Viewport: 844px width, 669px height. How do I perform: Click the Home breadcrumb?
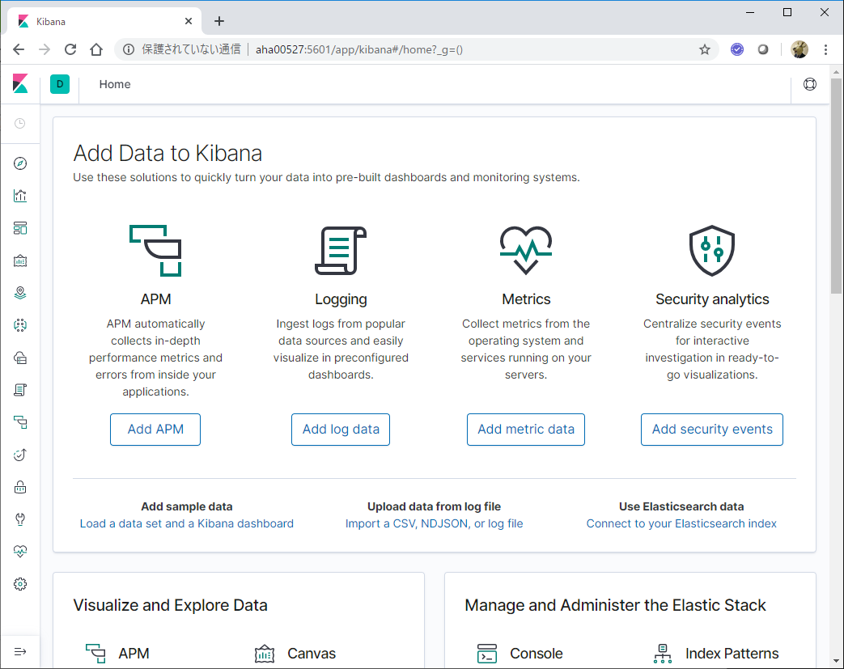pyautogui.click(x=115, y=84)
